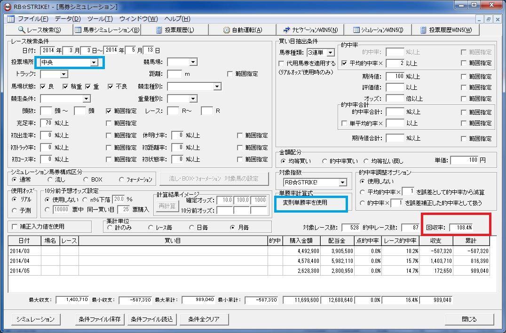Switch to 馬券シミュレーション toolbar tab
This screenshot has height=333, width=506.
click(107, 30)
